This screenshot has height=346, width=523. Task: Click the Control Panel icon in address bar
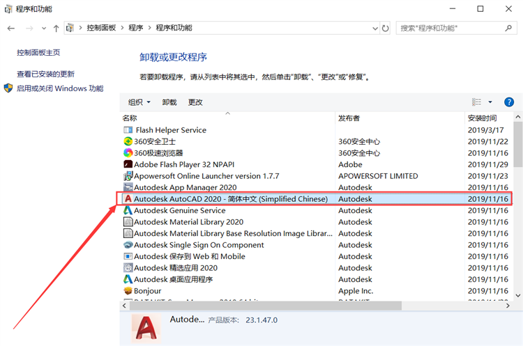click(x=70, y=28)
